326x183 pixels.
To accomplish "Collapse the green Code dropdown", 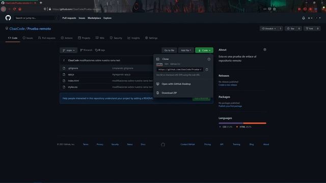I will (x=204, y=50).
